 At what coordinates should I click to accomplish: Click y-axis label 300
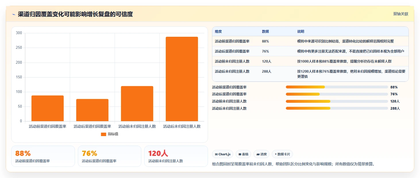[x=19, y=33]
